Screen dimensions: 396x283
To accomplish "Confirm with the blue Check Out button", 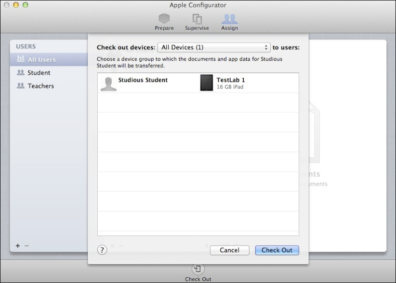I will [x=277, y=250].
